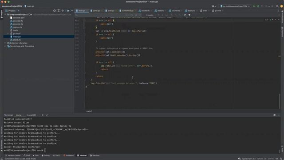The height and width of the screenshot is (160, 284).
Task: Start debugging with the green bug icon
Action: click(x=258, y=6)
